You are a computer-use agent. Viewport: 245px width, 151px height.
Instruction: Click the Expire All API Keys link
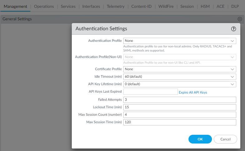(x=193, y=92)
